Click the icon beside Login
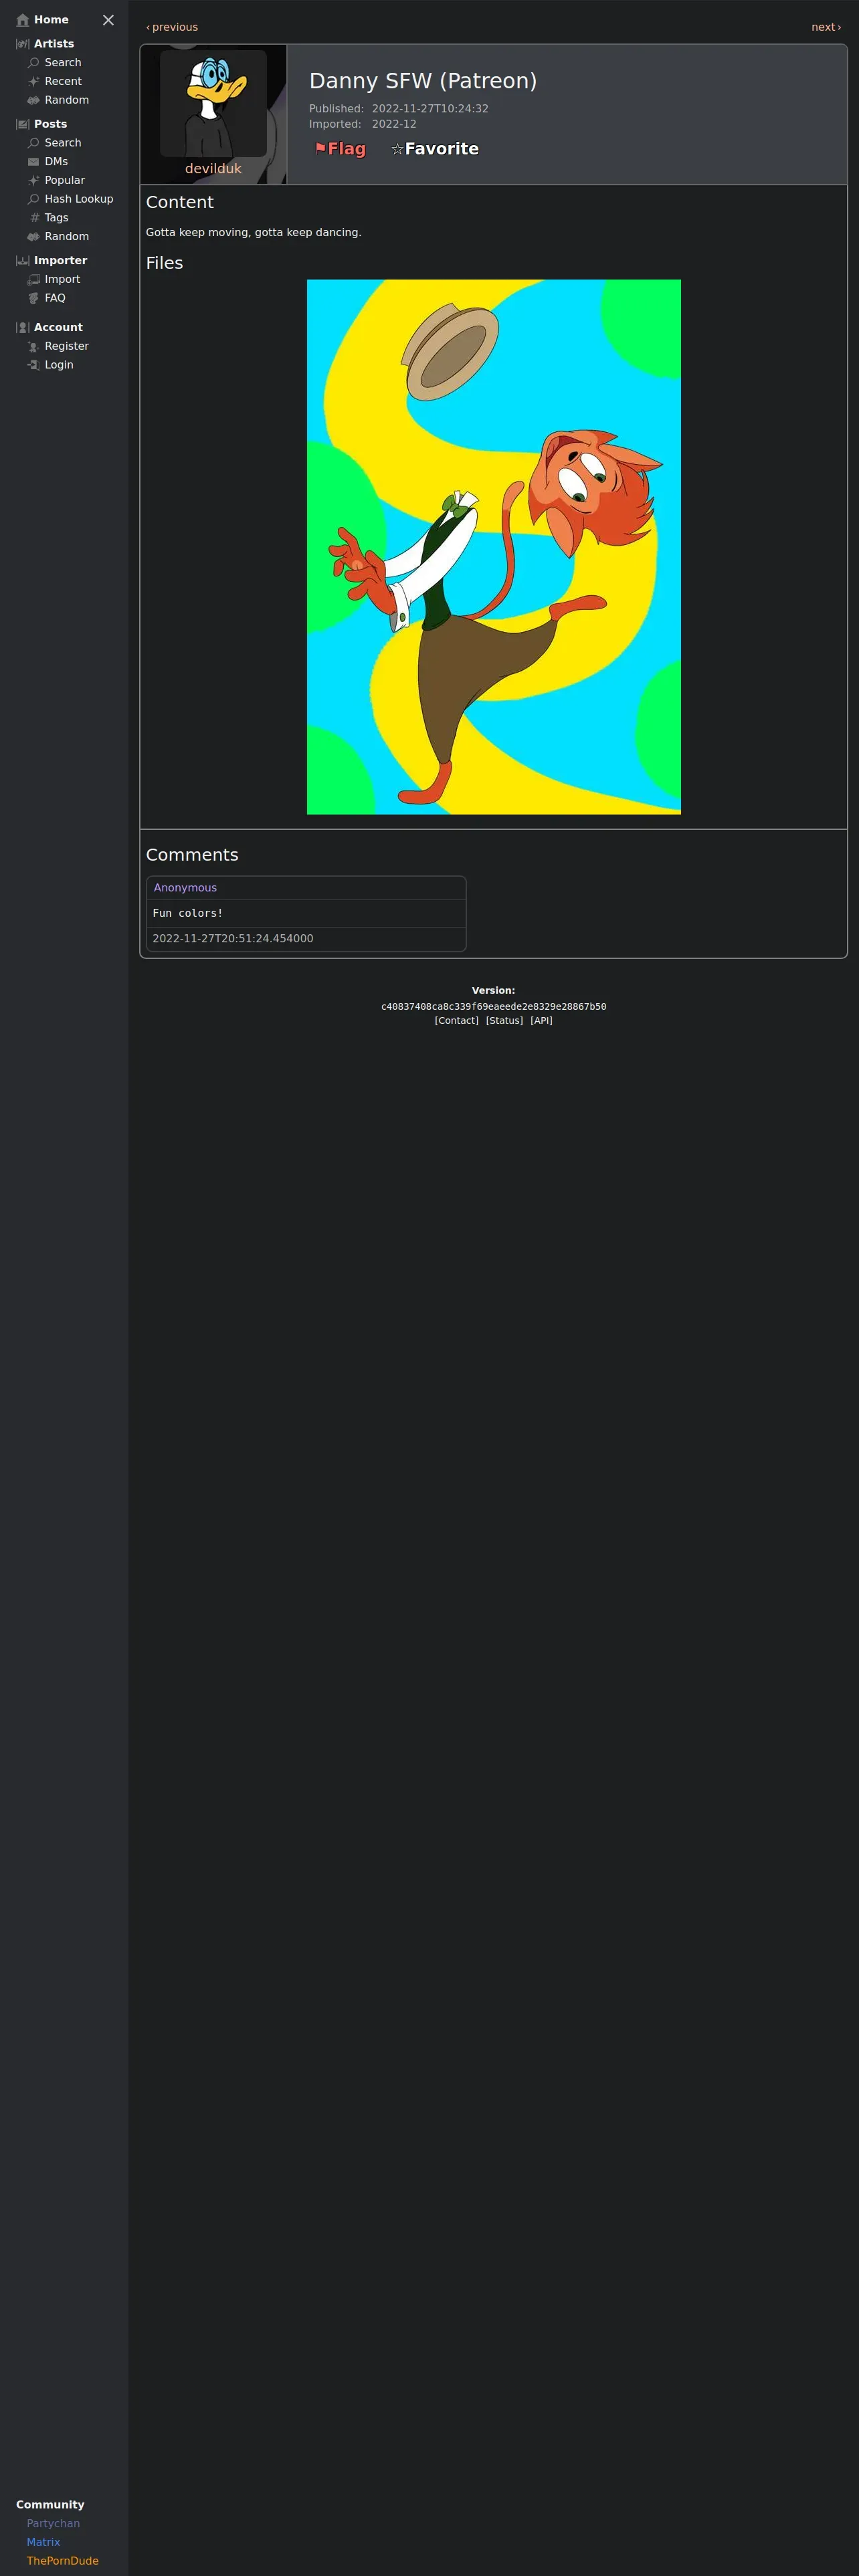Viewport: 859px width, 2576px height. point(34,365)
